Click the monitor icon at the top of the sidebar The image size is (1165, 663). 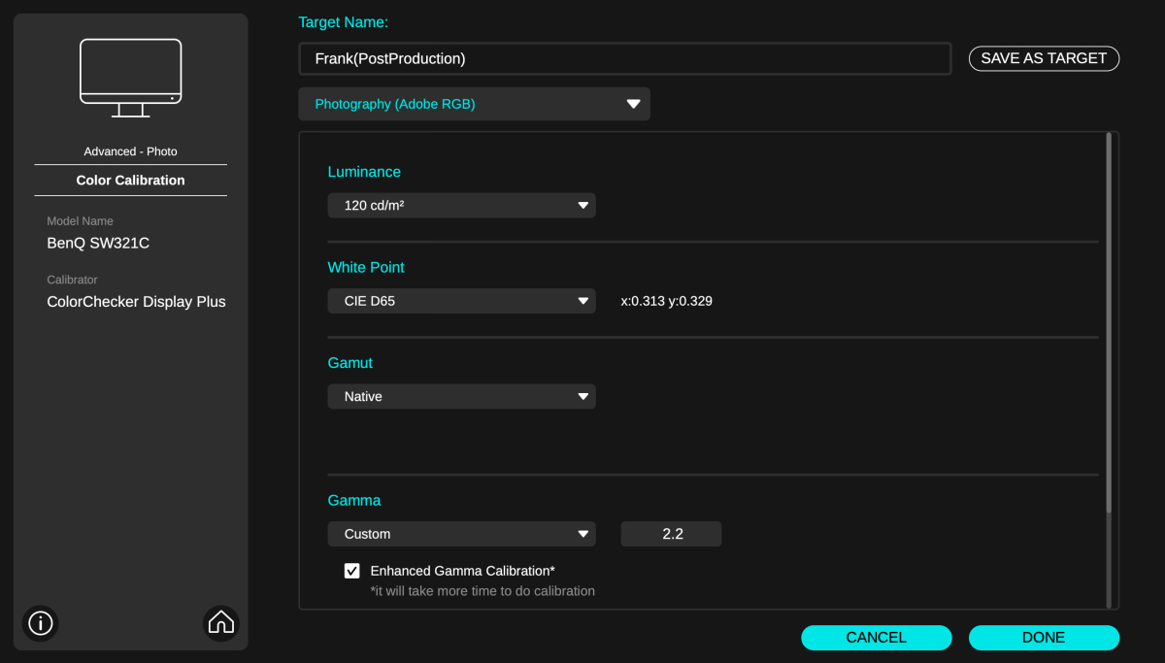click(x=131, y=78)
